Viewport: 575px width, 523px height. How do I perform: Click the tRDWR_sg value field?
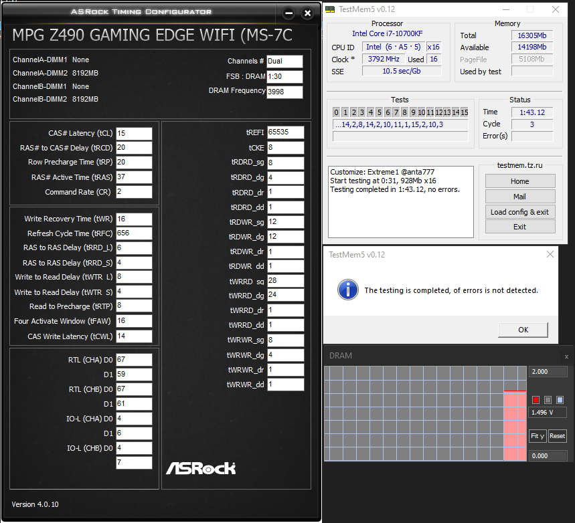pos(286,222)
